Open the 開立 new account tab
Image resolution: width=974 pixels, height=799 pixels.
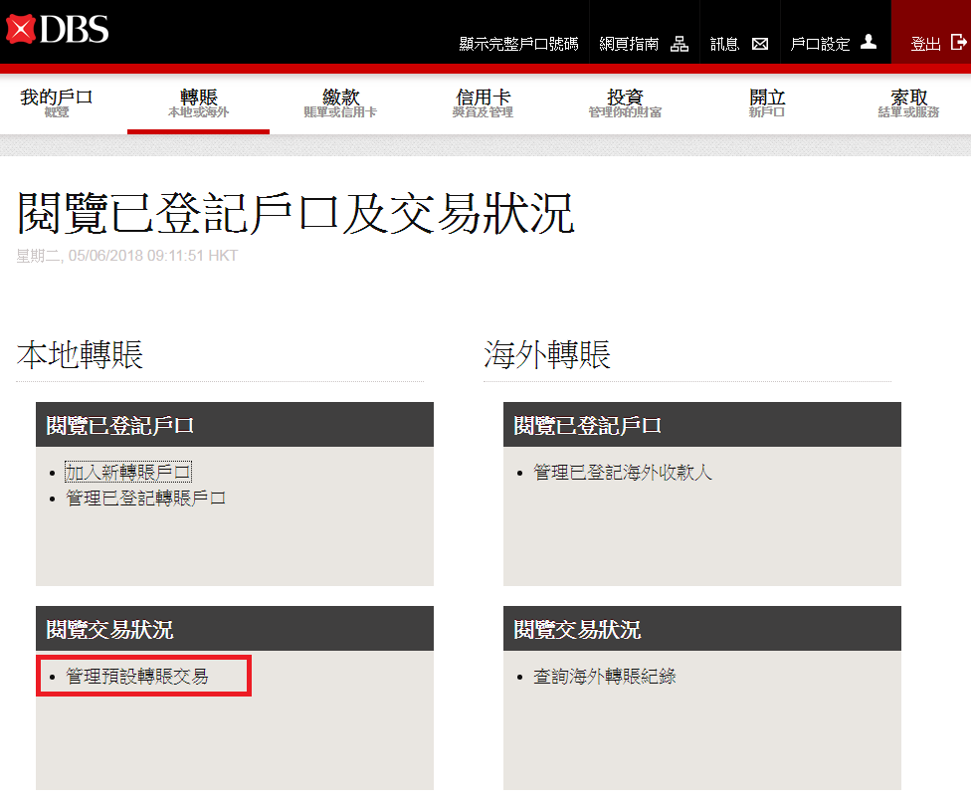(x=767, y=102)
